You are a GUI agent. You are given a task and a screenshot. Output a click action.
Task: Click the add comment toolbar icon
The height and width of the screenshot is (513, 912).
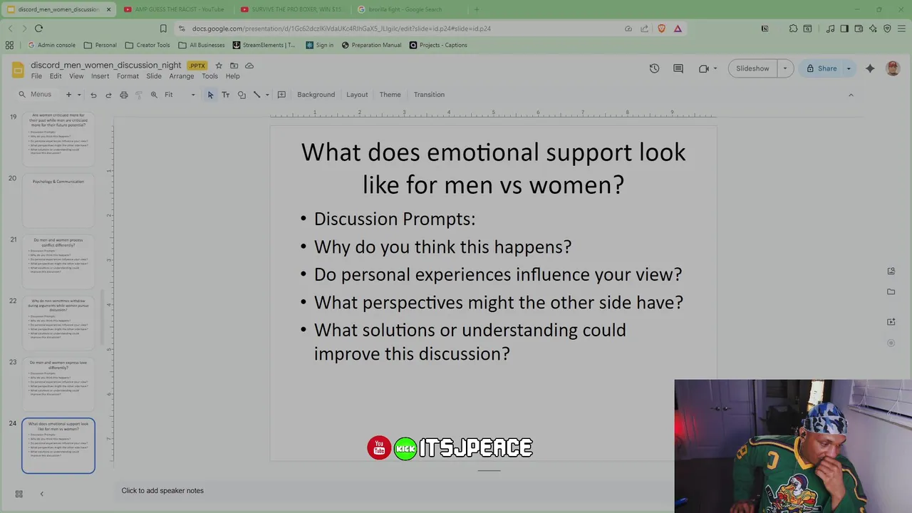(x=281, y=95)
